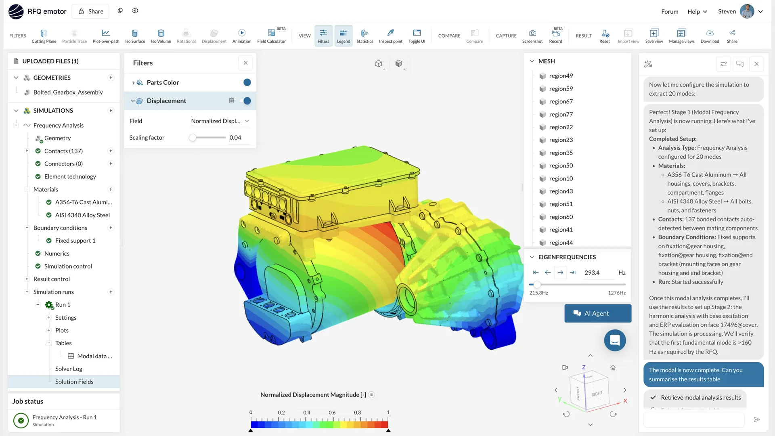Open the AI Agent button

(597, 313)
